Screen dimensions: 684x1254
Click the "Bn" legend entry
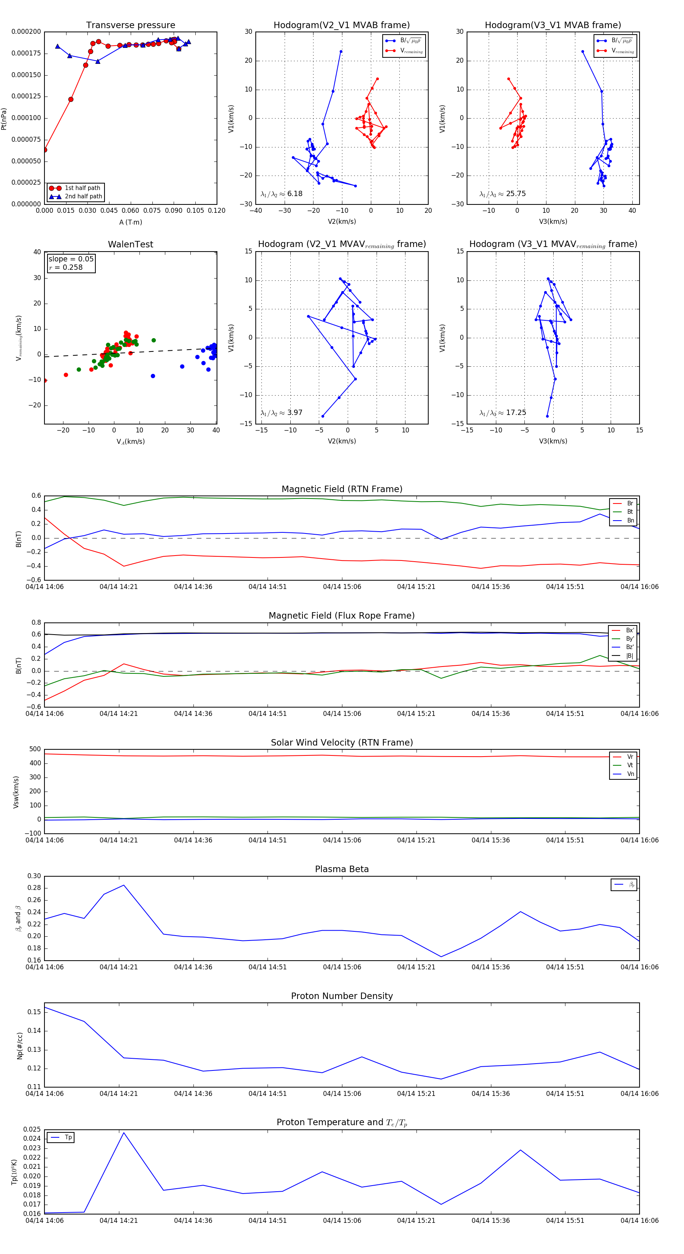(x=623, y=520)
